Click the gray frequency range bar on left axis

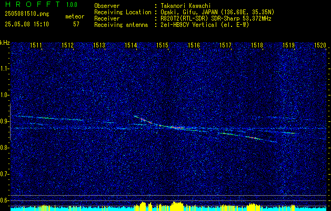(10, 122)
